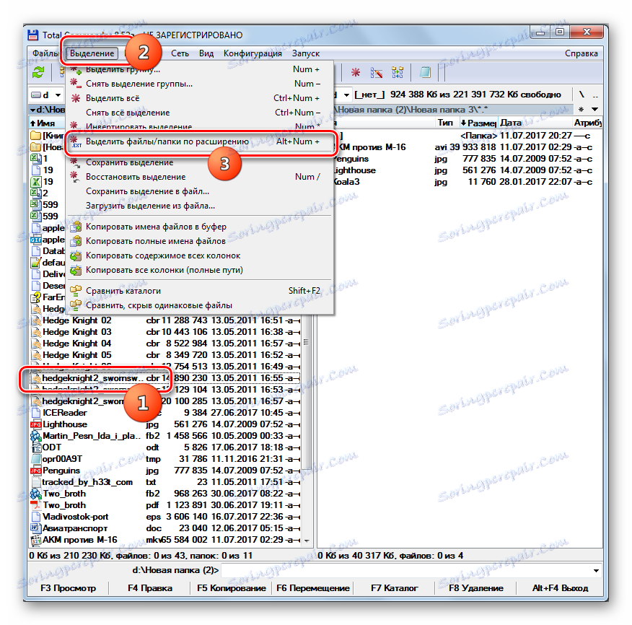Screen dimensions: 632x625
Task: Click the icon next to Копировать имена файлов в буфер
Action: tap(75, 227)
